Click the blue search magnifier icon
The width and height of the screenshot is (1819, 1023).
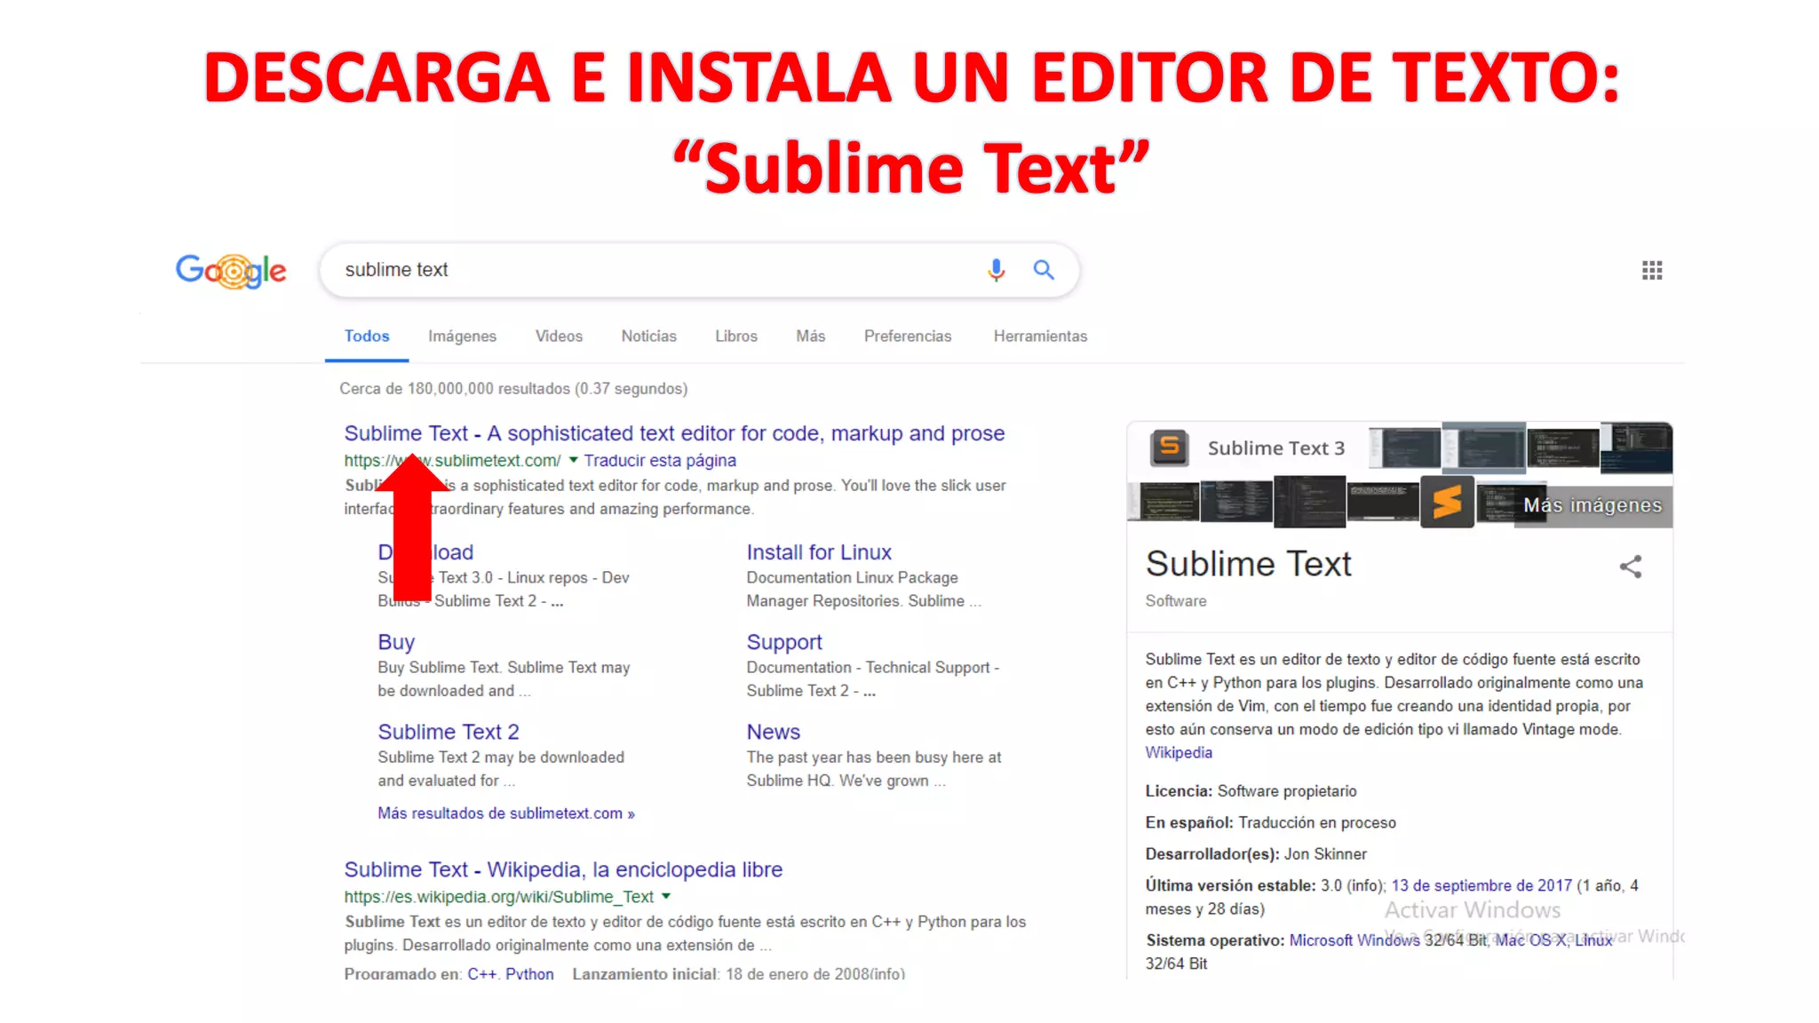[1044, 270]
